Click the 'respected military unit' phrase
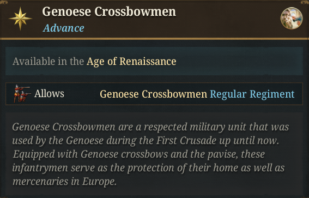This screenshot has height=198, width=309. point(195,127)
